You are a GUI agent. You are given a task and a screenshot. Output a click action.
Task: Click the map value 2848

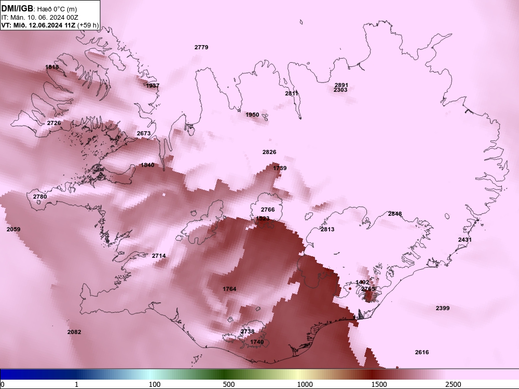coord(395,214)
